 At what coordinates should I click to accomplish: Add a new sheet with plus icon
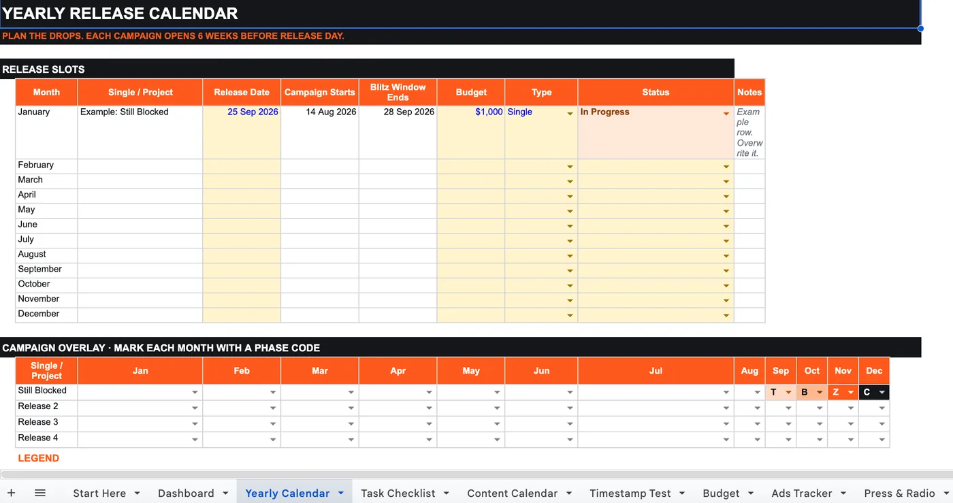pyautogui.click(x=11, y=493)
